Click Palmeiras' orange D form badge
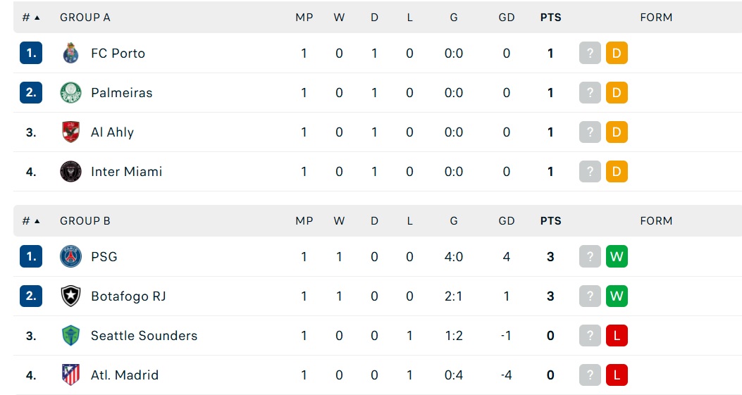 [x=617, y=92]
